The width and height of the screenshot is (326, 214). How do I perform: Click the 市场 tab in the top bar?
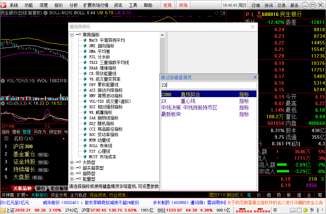[183, 5]
